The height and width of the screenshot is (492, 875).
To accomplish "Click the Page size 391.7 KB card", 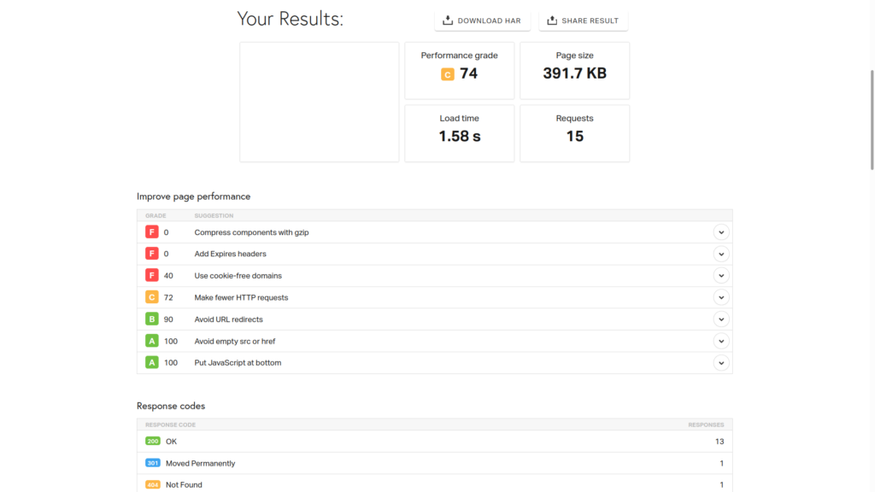I will [574, 71].
